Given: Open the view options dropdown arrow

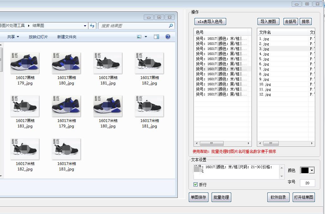Looking at the screenshot, I should (x=146, y=37).
